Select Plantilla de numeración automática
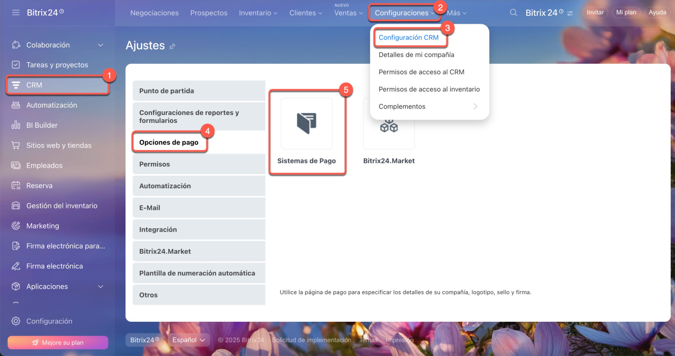Viewport: 675px width, 356px height. point(199,273)
